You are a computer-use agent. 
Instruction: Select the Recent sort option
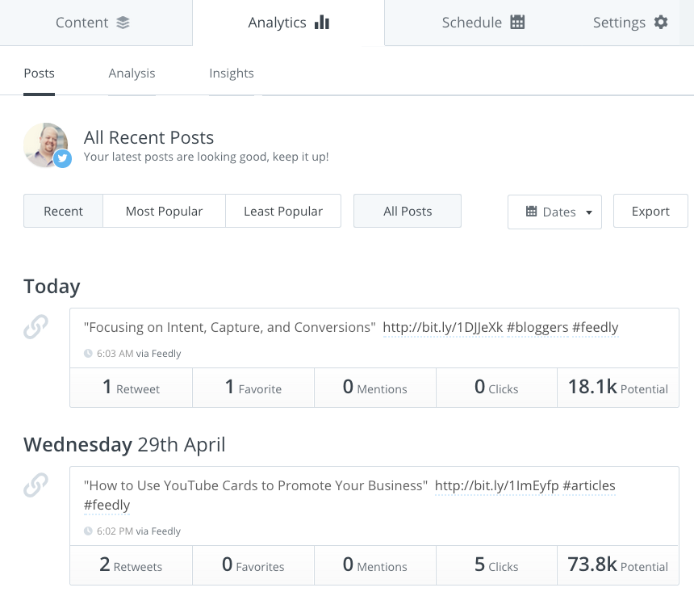63,211
